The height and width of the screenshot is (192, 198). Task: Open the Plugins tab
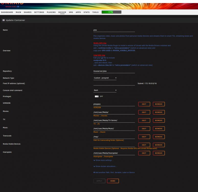(51, 12)
